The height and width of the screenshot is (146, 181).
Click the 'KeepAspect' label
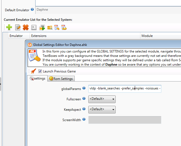72,110
